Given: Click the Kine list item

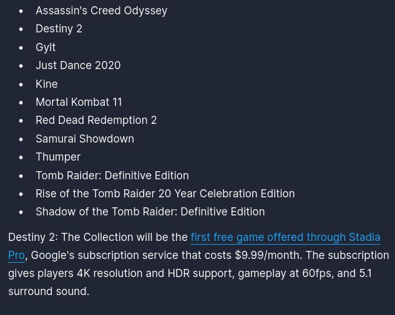Looking at the screenshot, I should [x=47, y=84].
